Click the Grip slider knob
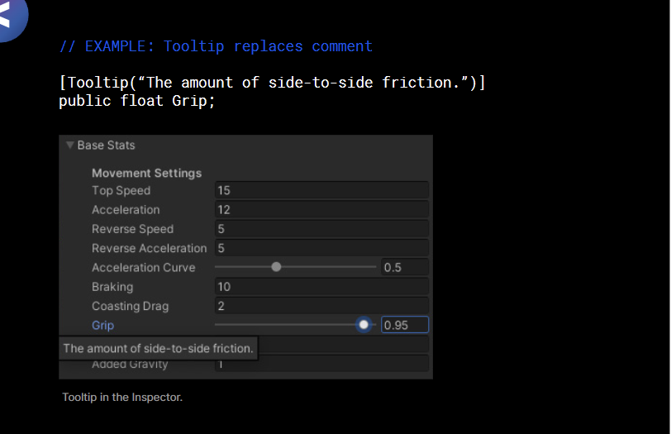Viewport: 671px width, 434px height. click(364, 325)
